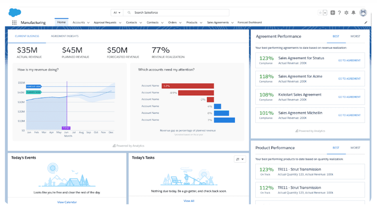View notifications bell icon

tap(353, 13)
